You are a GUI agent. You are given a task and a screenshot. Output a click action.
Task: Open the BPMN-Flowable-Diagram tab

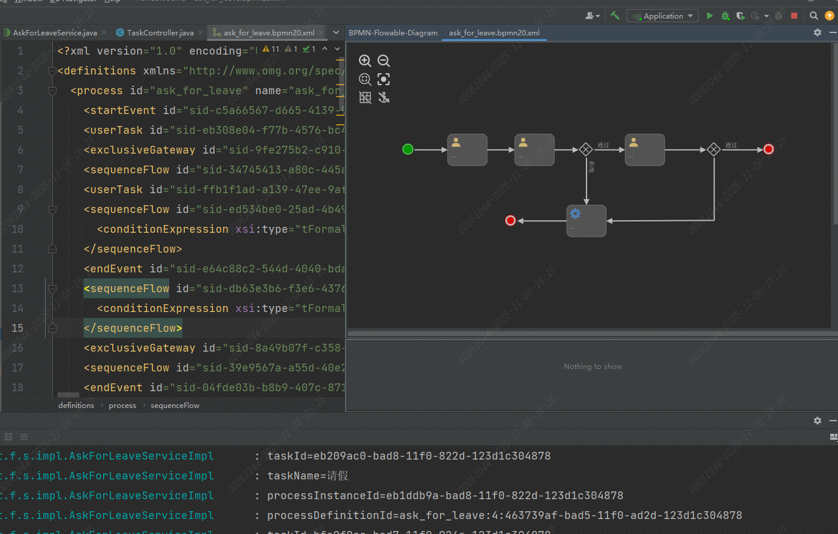tap(393, 33)
